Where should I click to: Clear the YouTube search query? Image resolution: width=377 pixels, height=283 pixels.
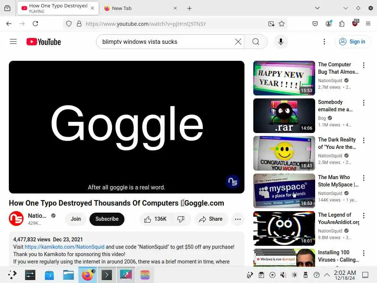pyautogui.click(x=238, y=42)
